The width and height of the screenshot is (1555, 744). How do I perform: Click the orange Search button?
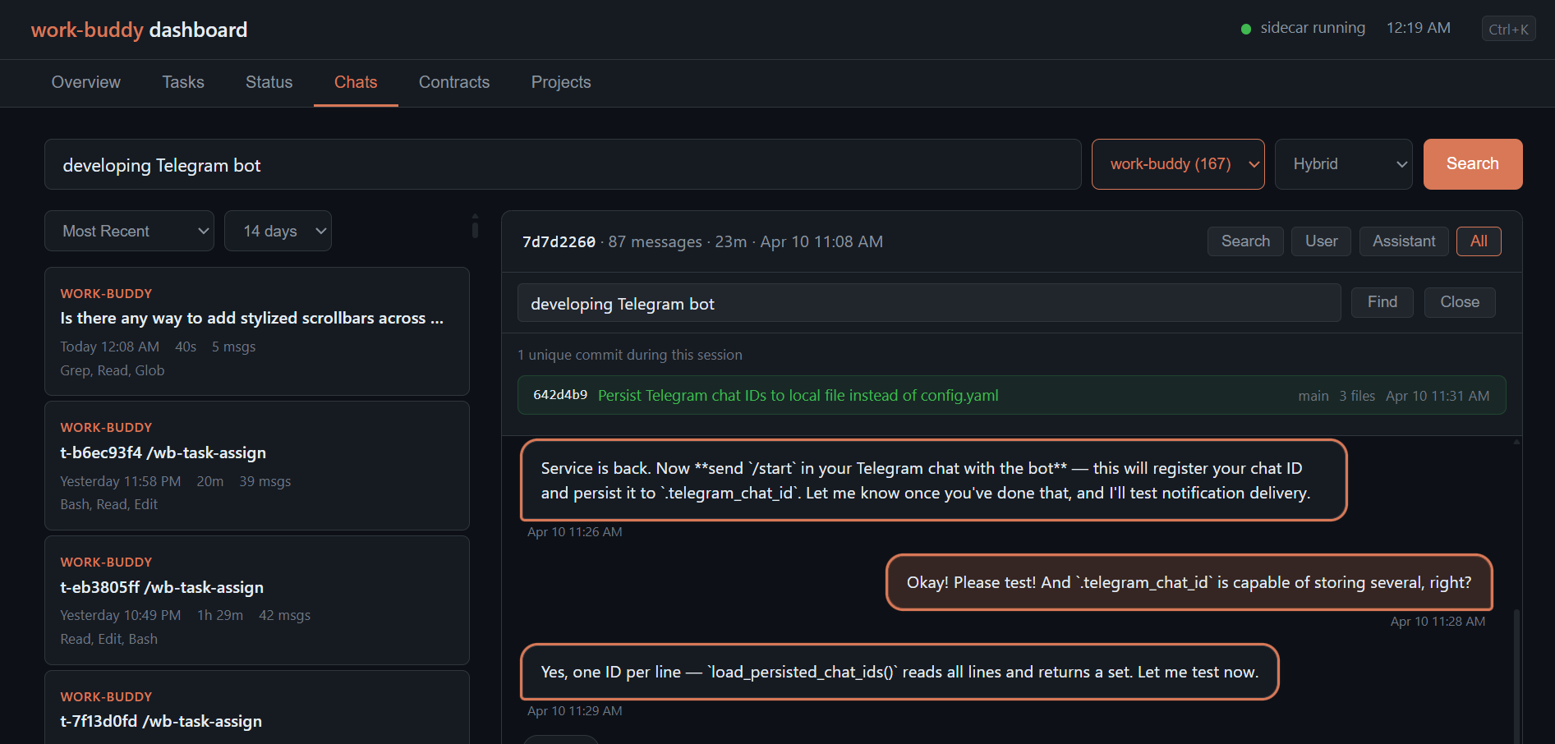pyautogui.click(x=1473, y=164)
